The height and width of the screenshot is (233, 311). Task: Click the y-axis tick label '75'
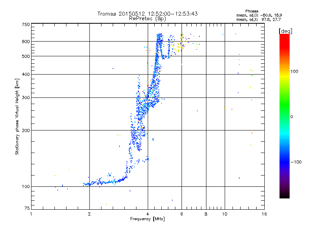click(x=27, y=208)
